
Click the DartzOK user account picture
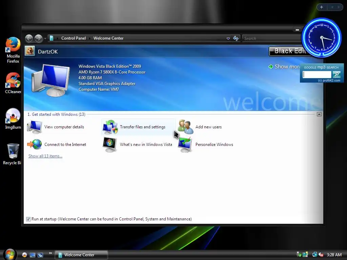(x=30, y=51)
